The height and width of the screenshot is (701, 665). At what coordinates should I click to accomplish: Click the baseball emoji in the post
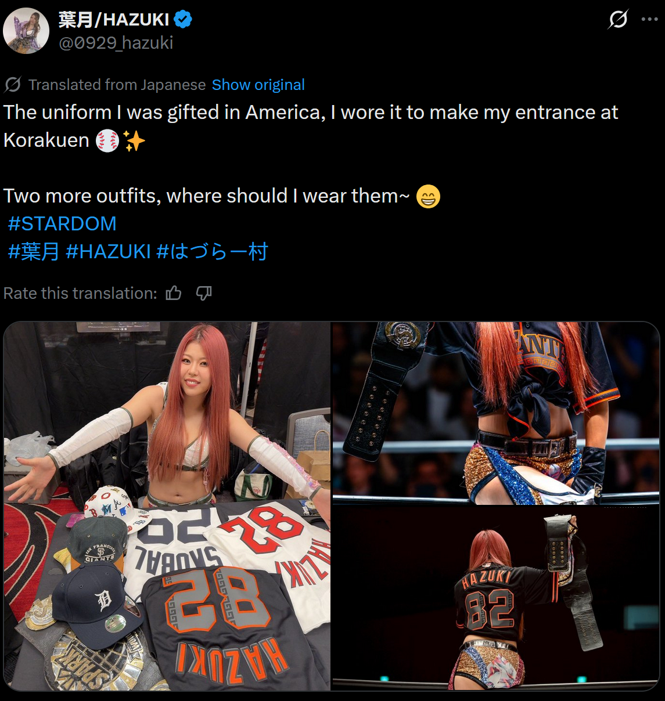107,140
